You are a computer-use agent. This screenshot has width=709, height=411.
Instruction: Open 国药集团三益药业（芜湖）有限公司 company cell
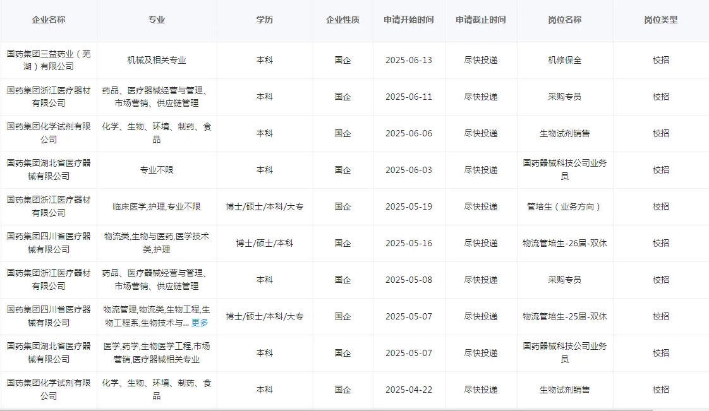pyautogui.click(x=49, y=60)
